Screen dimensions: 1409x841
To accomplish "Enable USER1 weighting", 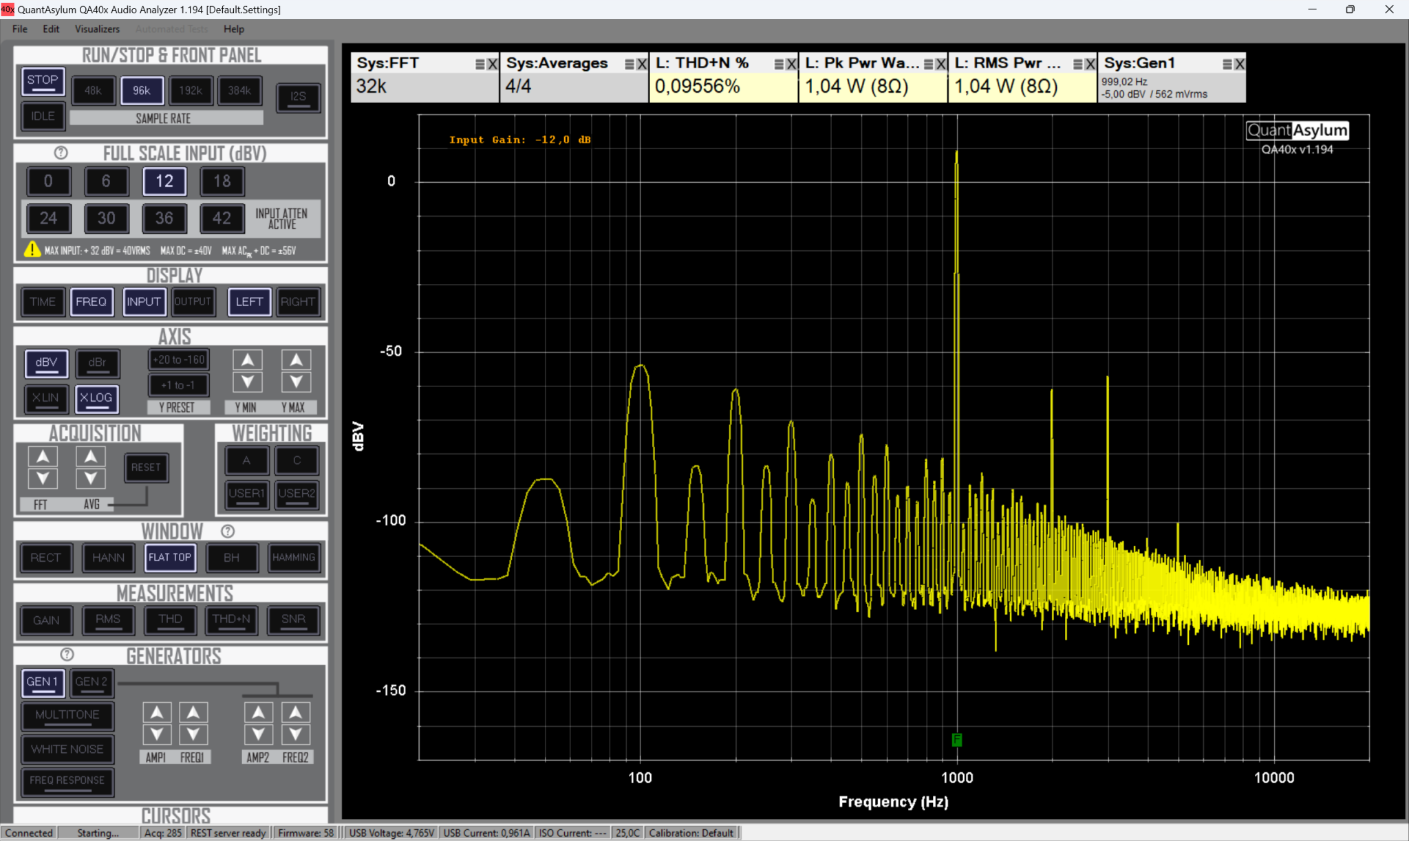I will pos(246,494).
